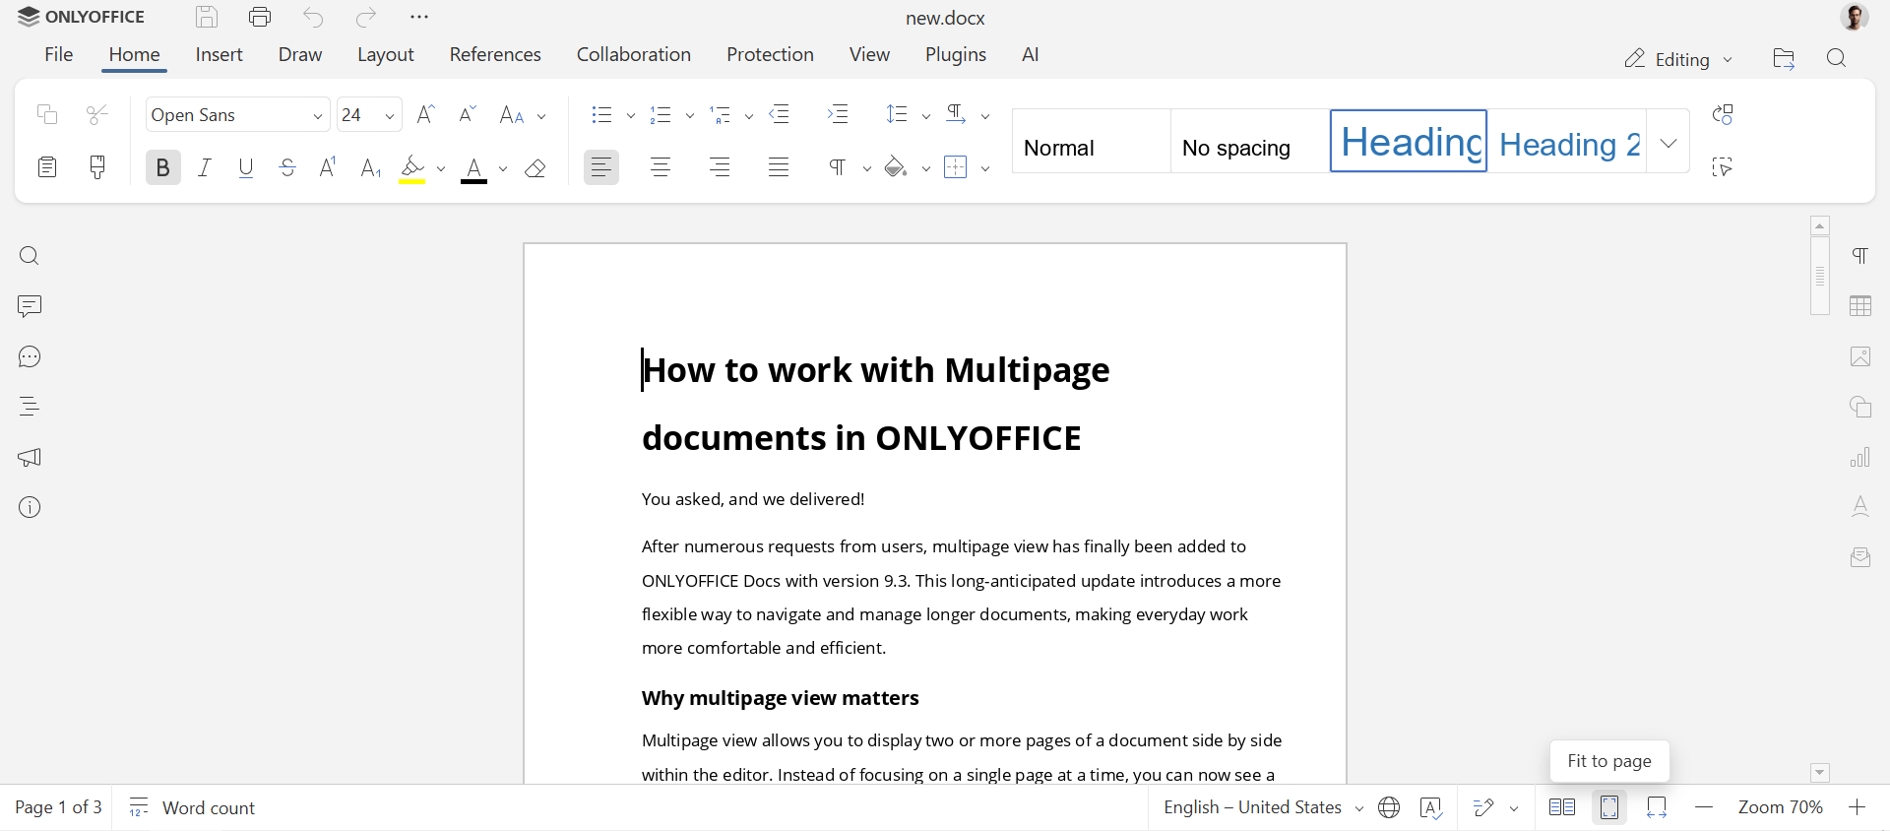Viewport: 1890px width, 831px height.
Task: Increase paragraph indent
Action: [x=838, y=114]
